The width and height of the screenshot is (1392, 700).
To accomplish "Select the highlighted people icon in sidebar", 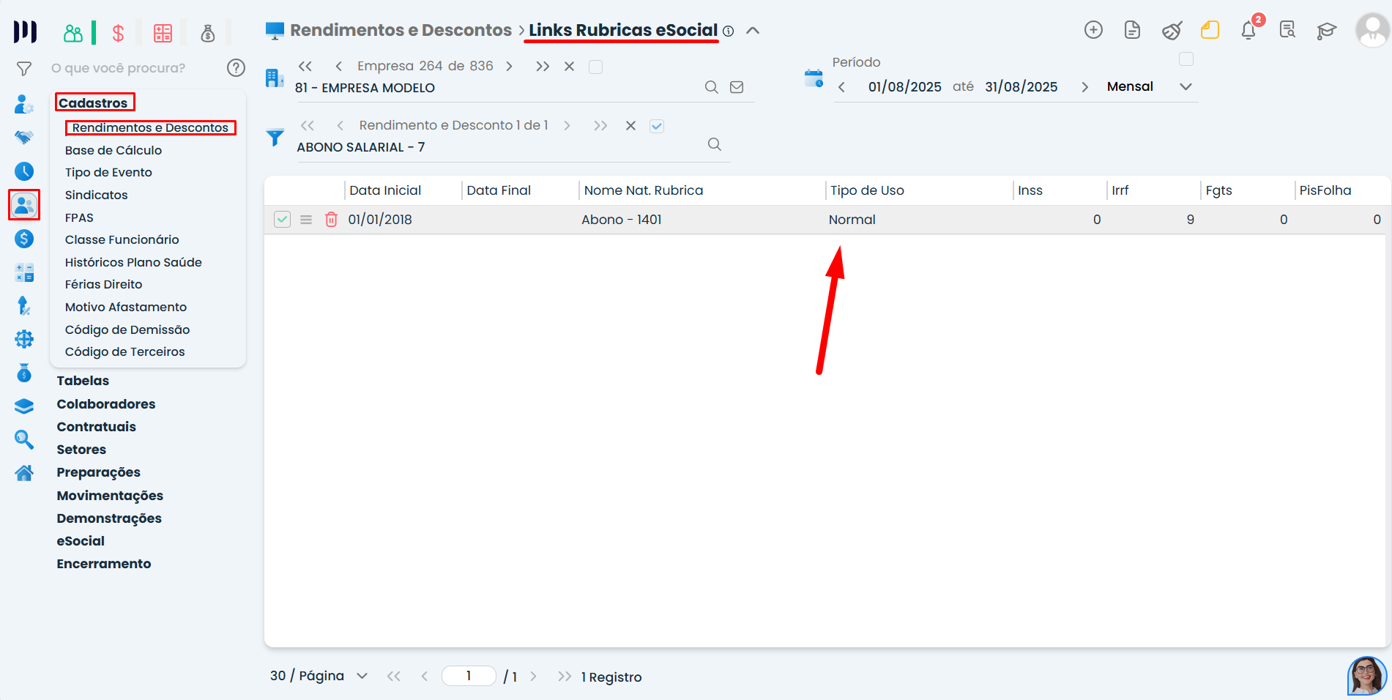I will tap(24, 205).
